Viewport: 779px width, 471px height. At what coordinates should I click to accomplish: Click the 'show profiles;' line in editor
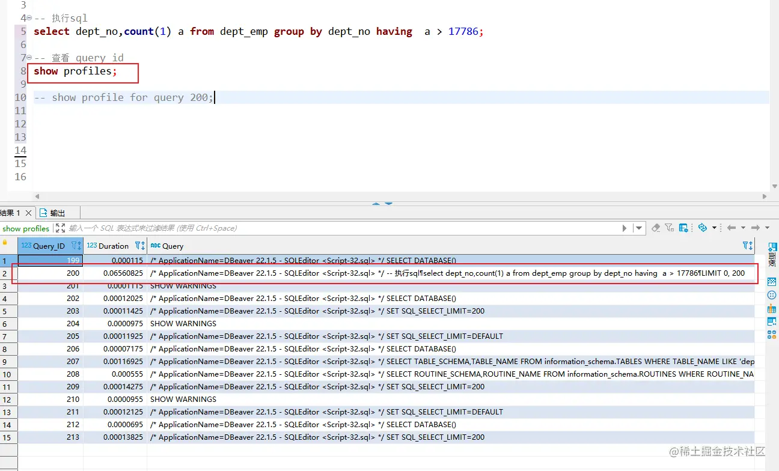pyautogui.click(x=75, y=71)
